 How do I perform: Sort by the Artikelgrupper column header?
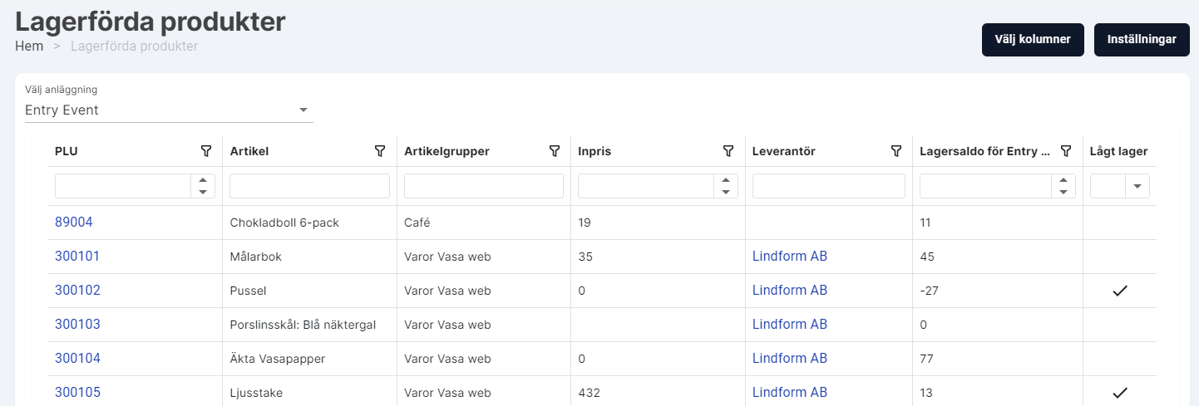pos(447,151)
